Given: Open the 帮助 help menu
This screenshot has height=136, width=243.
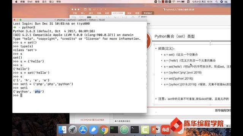Looking at the screenshot, I should (58, 2).
